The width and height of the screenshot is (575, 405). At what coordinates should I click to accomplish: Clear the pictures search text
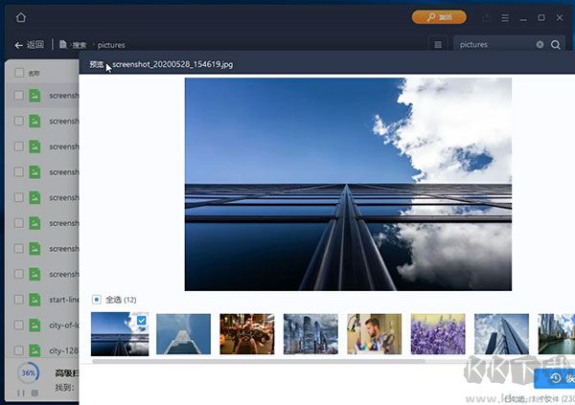point(540,44)
